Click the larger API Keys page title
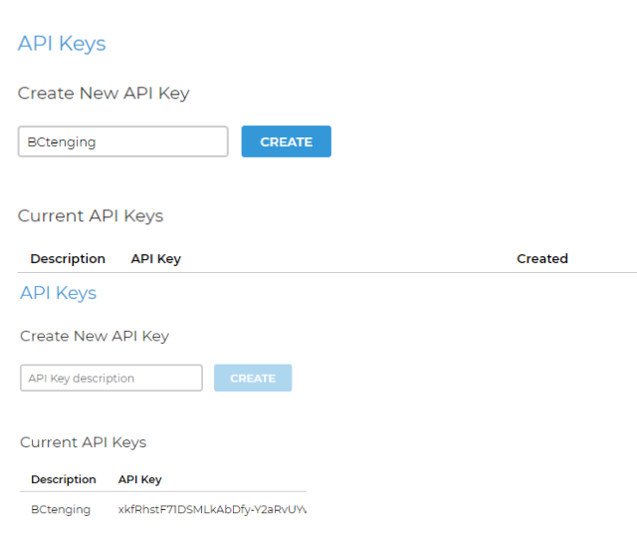Image resolution: width=637 pixels, height=538 pixels. [x=62, y=44]
